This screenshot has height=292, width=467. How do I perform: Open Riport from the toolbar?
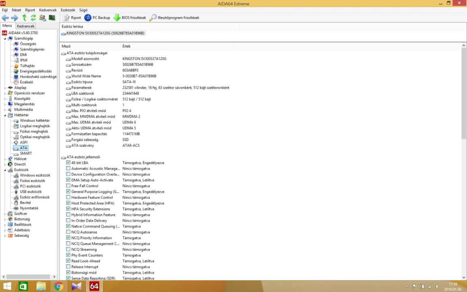pyautogui.click(x=72, y=18)
